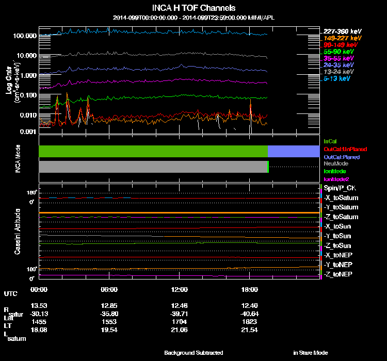Click the 'UTC' row label
The width and height of the screenshot is (387, 361).
11,294
